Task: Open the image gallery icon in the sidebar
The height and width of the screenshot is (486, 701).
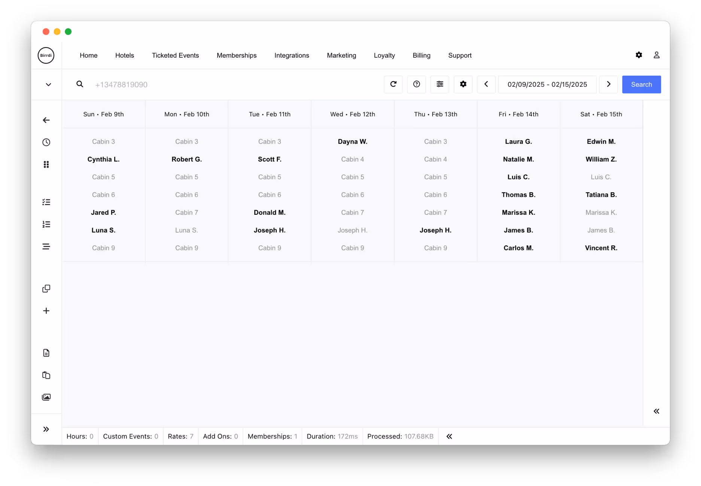Action: (x=46, y=397)
